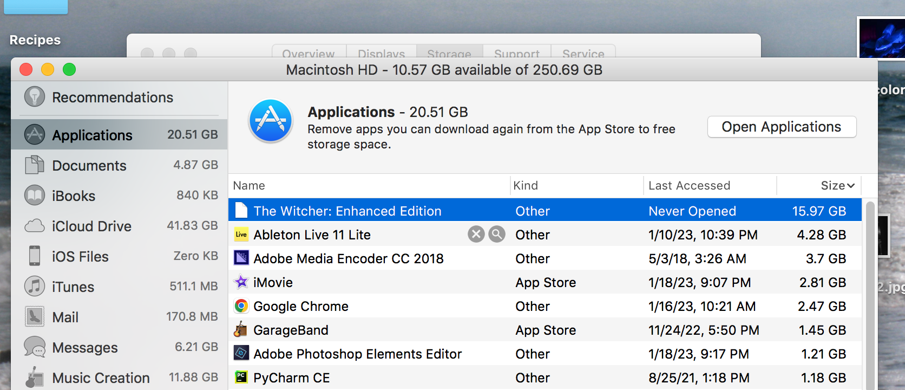Image resolution: width=905 pixels, height=390 pixels.
Task: Click the app list vertical scrollbar
Action: coord(870,292)
